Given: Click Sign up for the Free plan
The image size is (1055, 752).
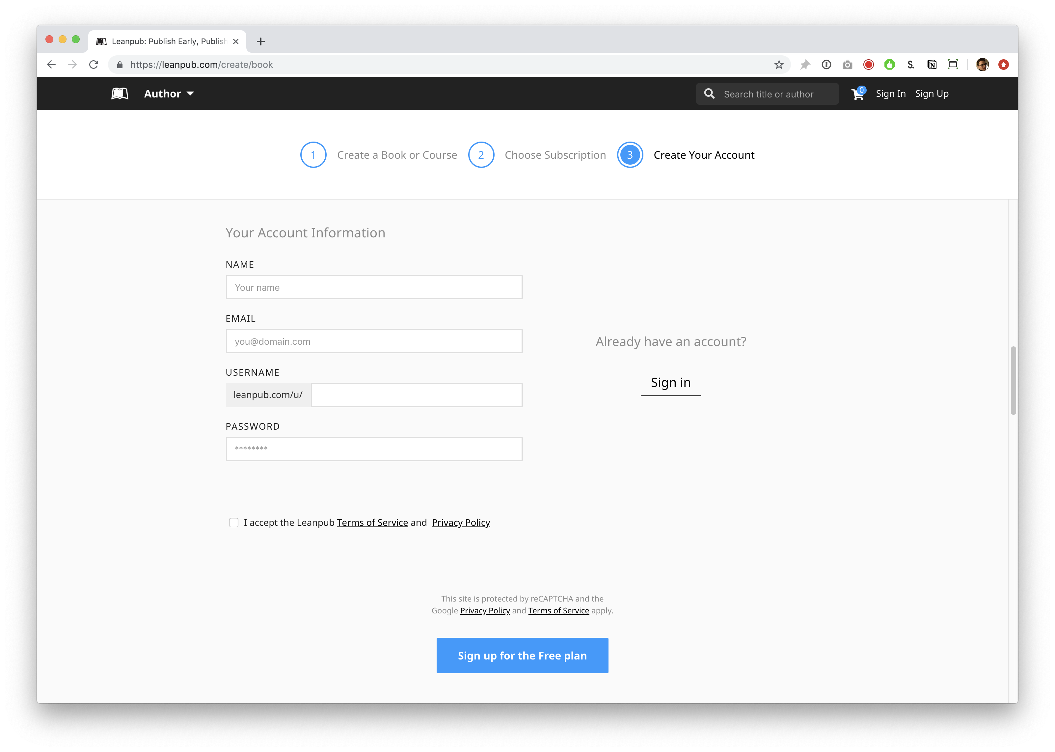Looking at the screenshot, I should click(522, 655).
